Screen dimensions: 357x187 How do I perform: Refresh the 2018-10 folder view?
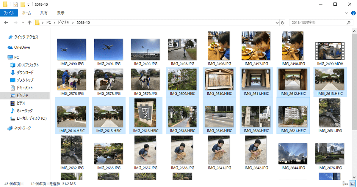[x=283, y=23]
